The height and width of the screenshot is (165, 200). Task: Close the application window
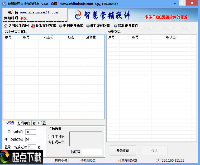tap(192, 3)
